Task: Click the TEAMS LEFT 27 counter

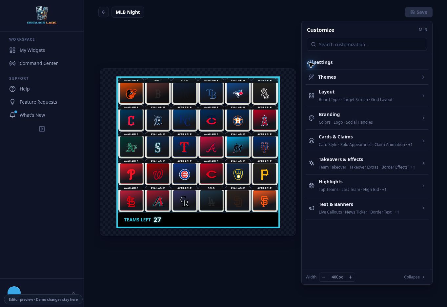Action: [143, 220]
